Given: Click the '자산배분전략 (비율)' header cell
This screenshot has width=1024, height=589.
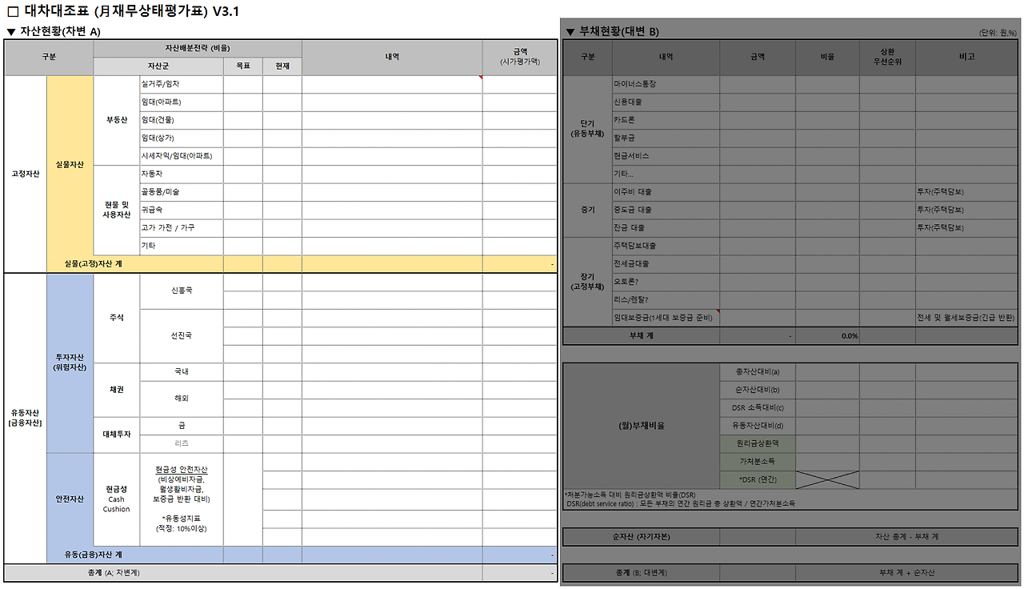Looking at the screenshot, I should [198, 48].
